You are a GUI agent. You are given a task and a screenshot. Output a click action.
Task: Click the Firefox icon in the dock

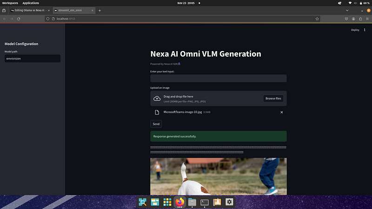click(179, 202)
